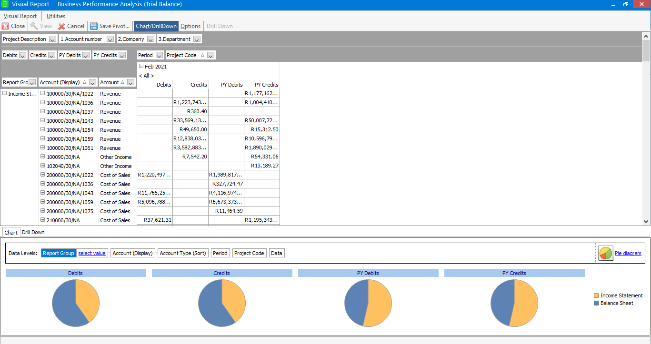The height and width of the screenshot is (344, 651).
Task: Click the R7,542.20 credits cell
Action: pyautogui.click(x=190, y=157)
